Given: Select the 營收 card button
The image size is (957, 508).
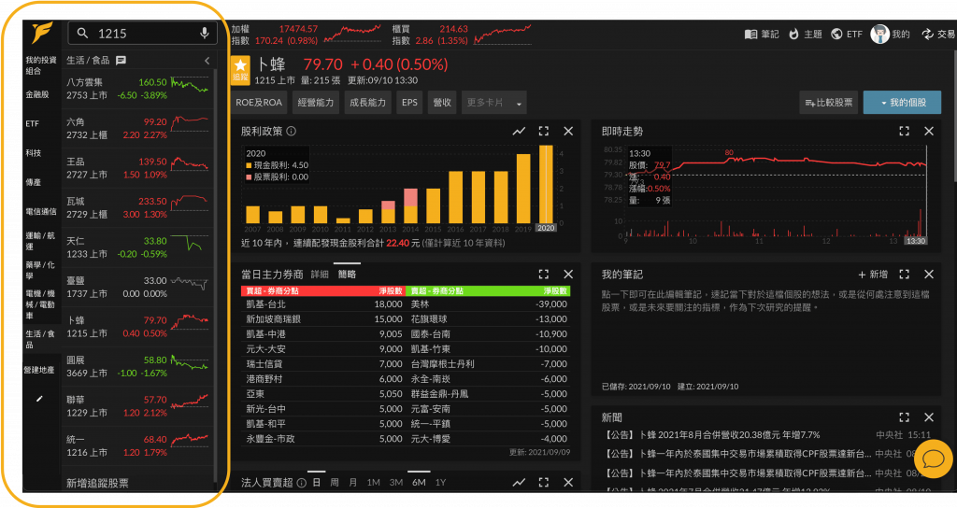Looking at the screenshot, I should click(442, 103).
